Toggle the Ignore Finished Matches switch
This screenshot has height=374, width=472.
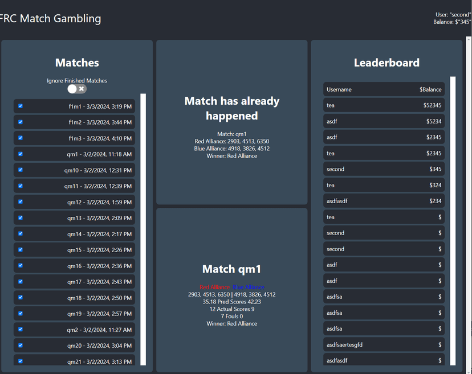(x=77, y=89)
